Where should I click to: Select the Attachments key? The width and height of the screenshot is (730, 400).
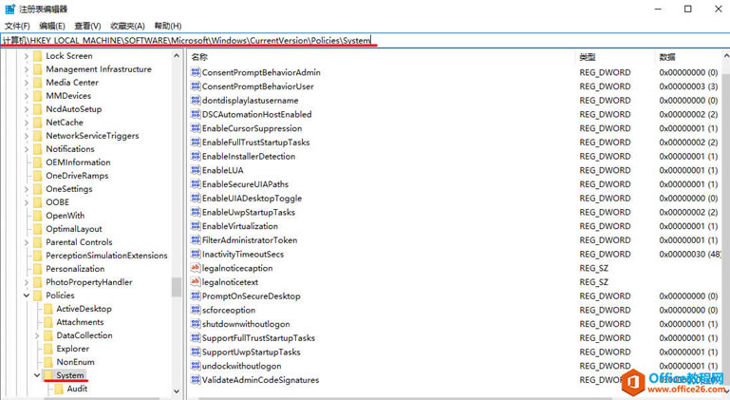(x=80, y=322)
